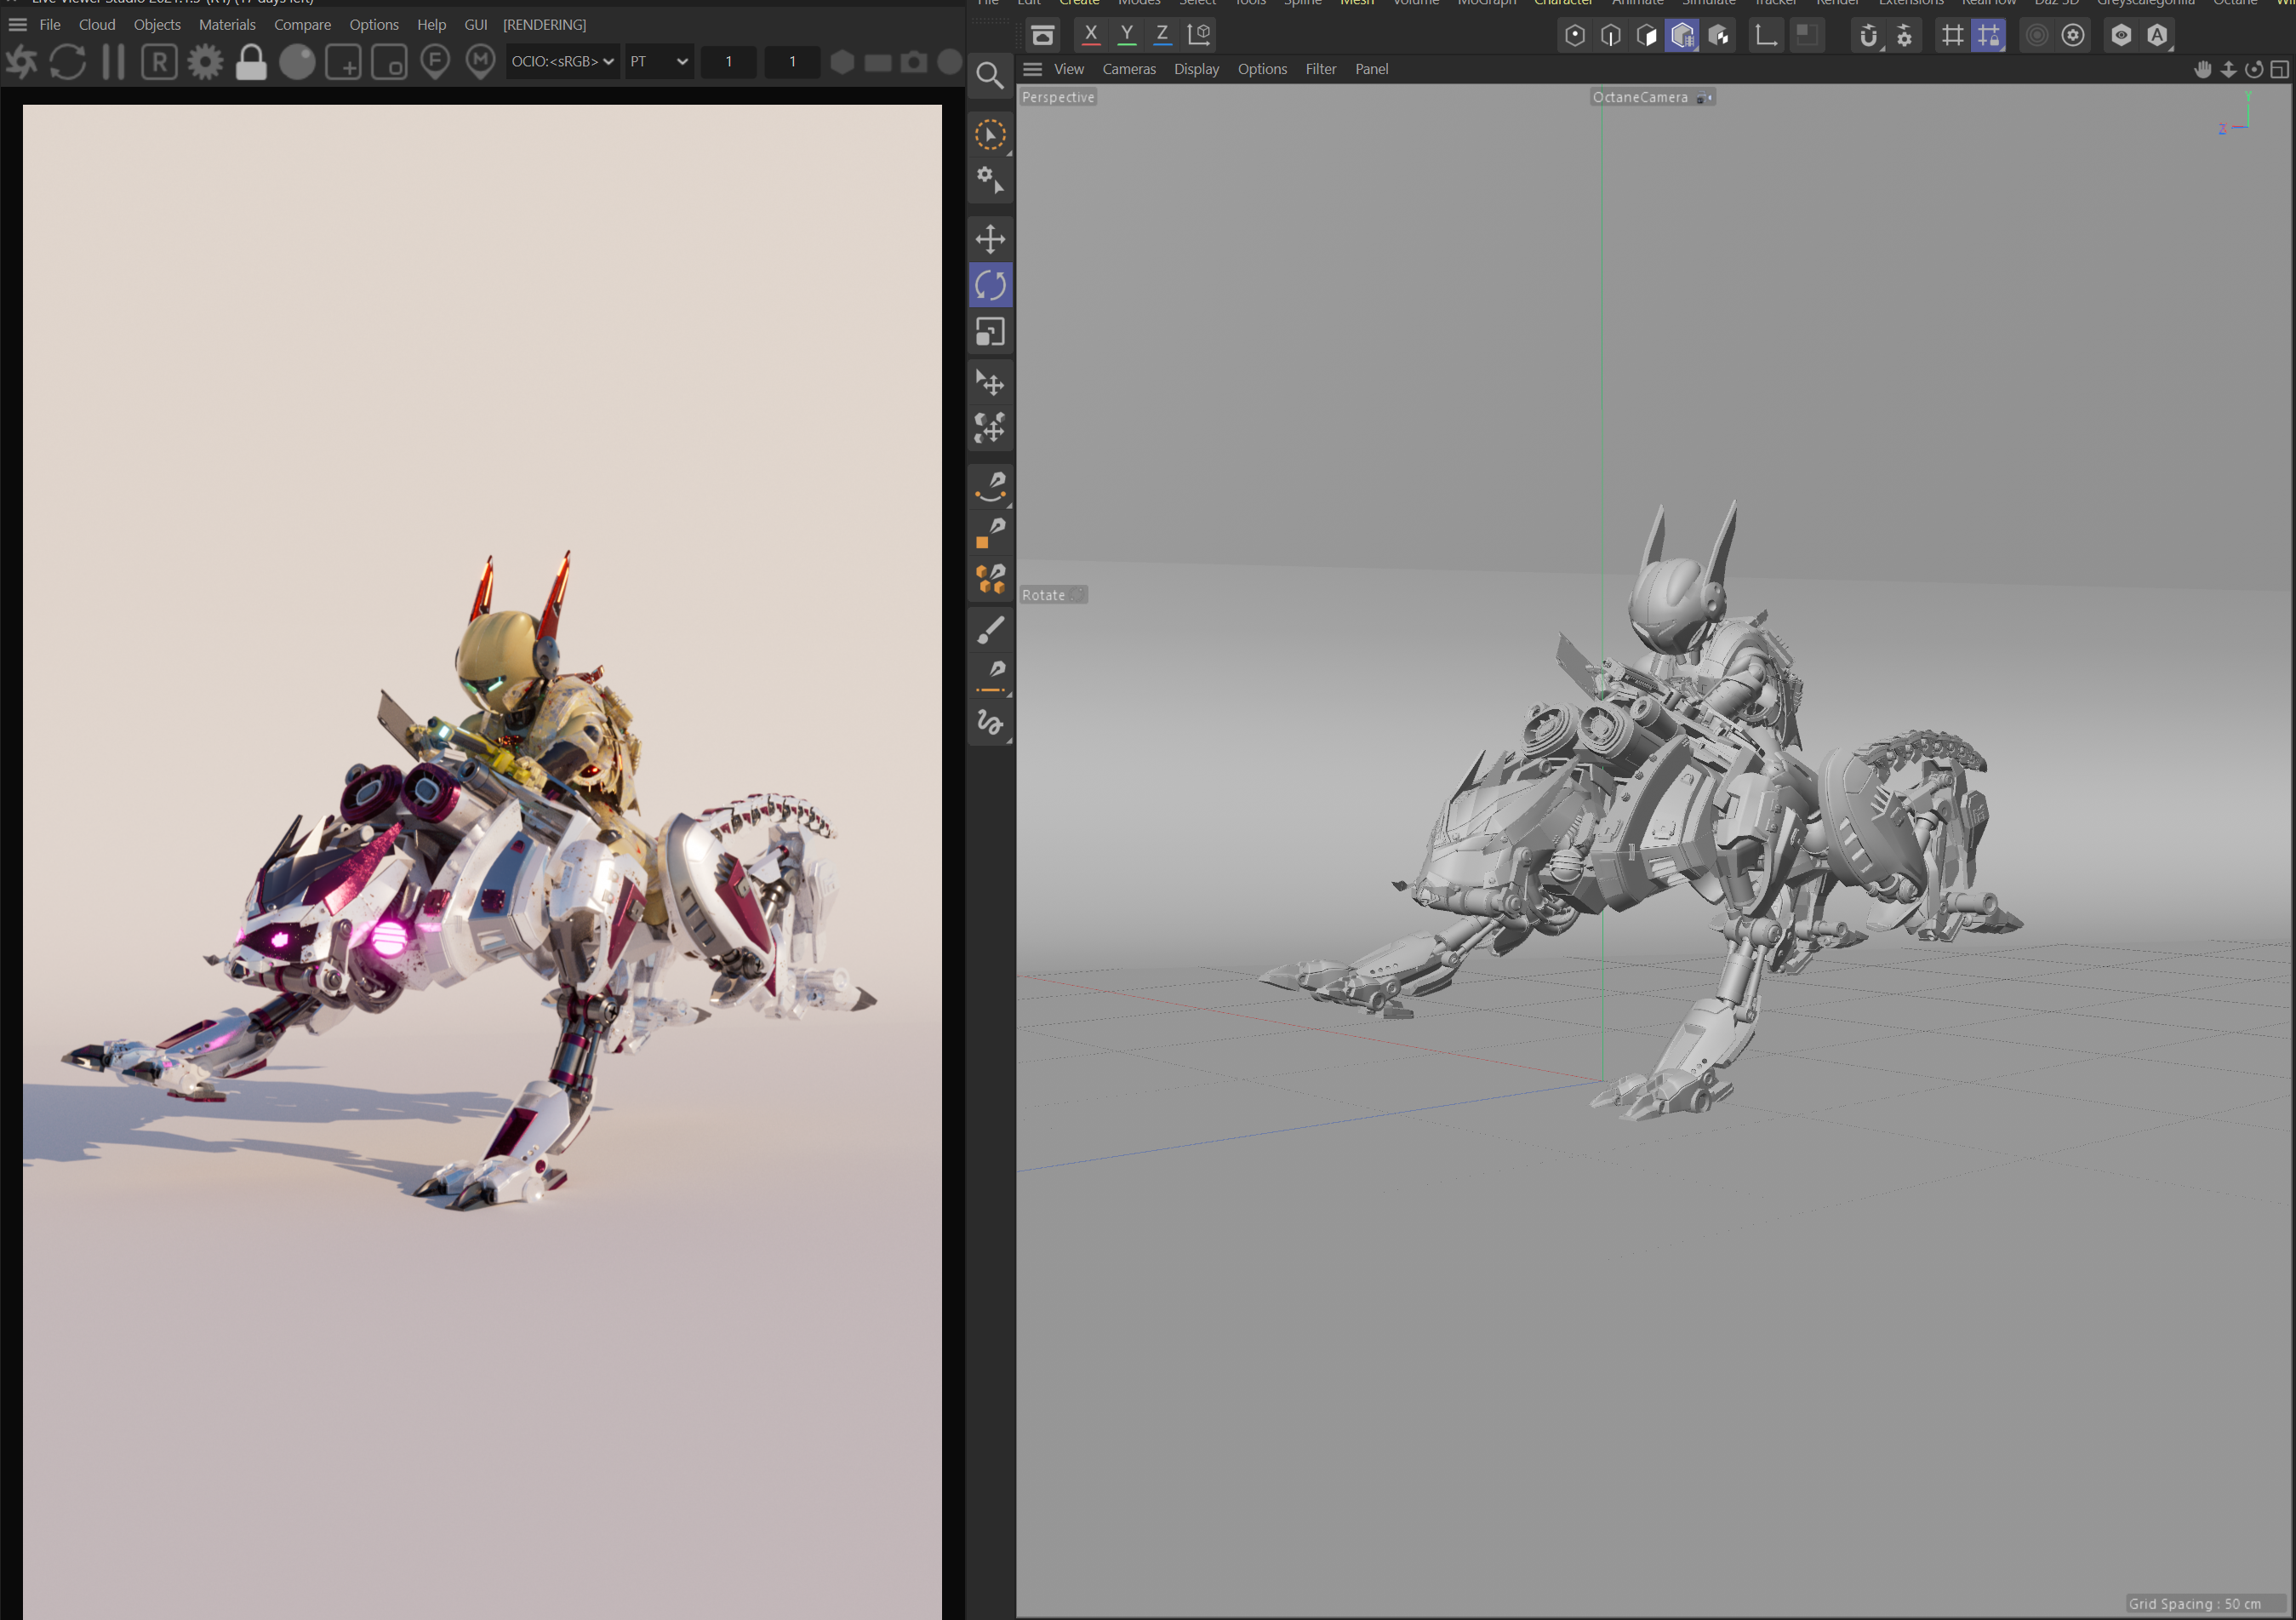Click the archive box icon in top toolbar
The width and height of the screenshot is (2296, 1620).
1042,35
